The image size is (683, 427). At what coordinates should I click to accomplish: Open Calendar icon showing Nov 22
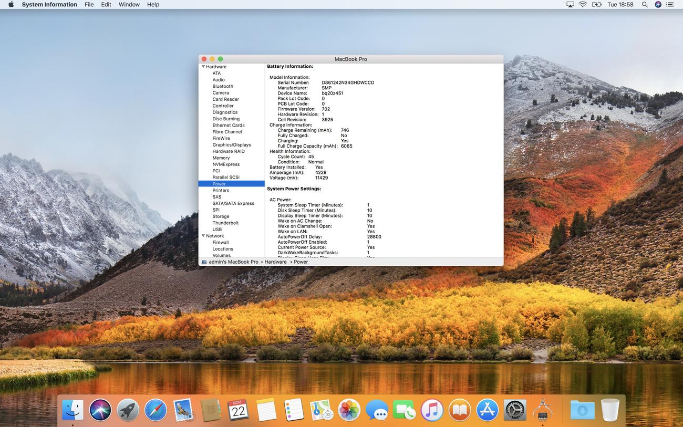[239, 410]
